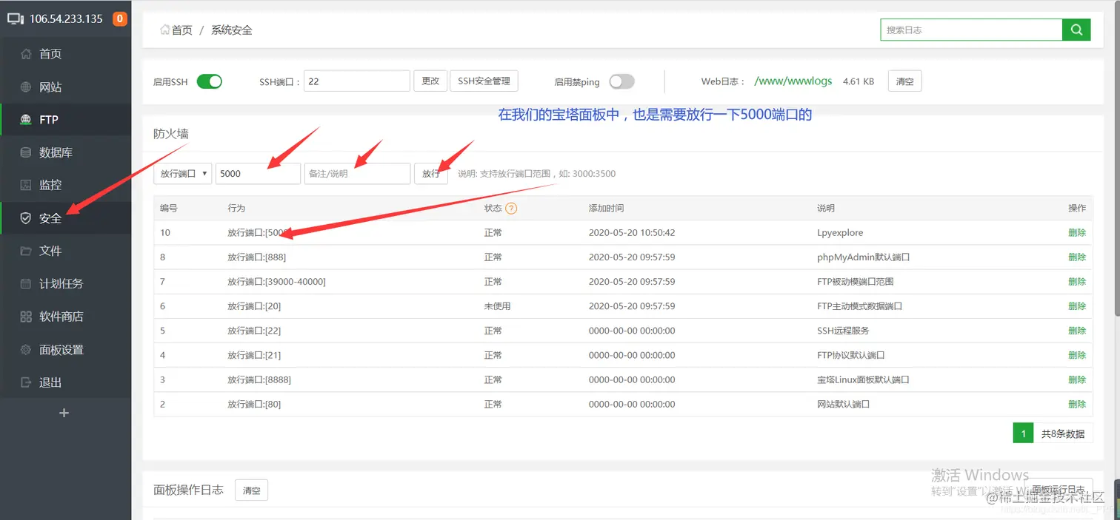Click the home icon beside 首页 in sidebar

[x=26, y=54]
